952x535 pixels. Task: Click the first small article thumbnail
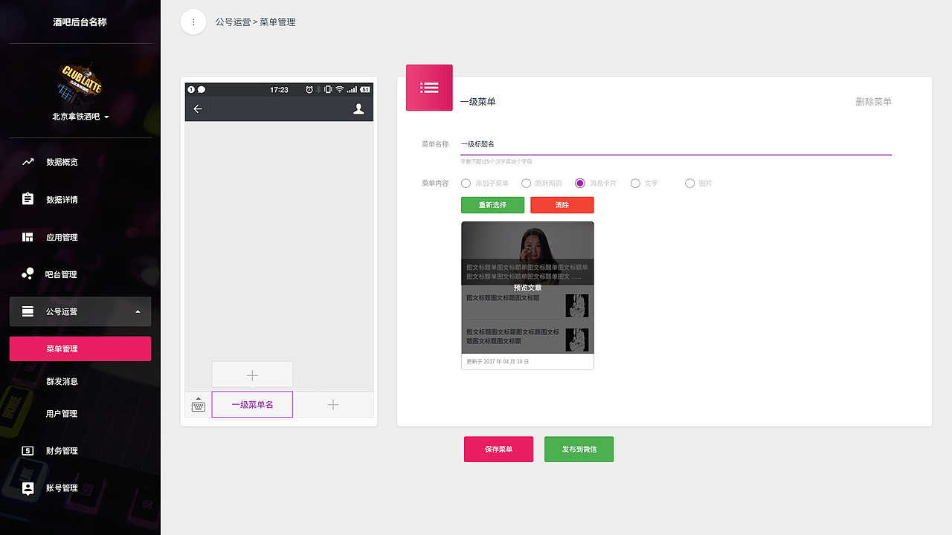(576, 305)
